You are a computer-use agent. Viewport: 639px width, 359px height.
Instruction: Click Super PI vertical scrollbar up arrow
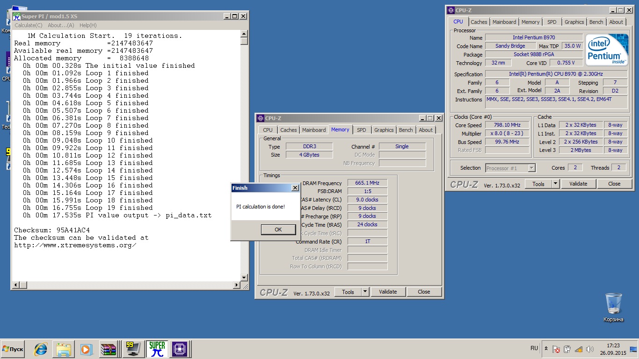tap(244, 34)
